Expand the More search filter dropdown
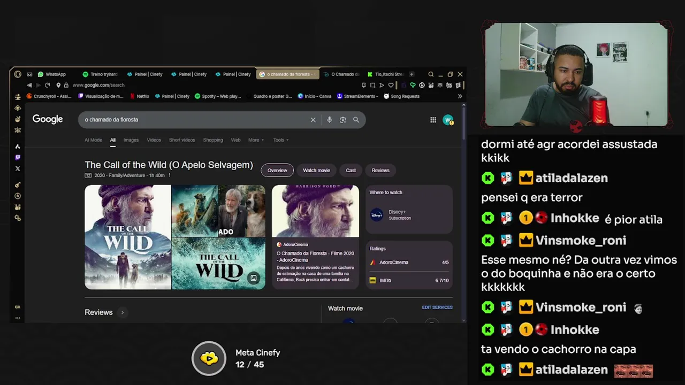685x385 pixels. (x=256, y=140)
